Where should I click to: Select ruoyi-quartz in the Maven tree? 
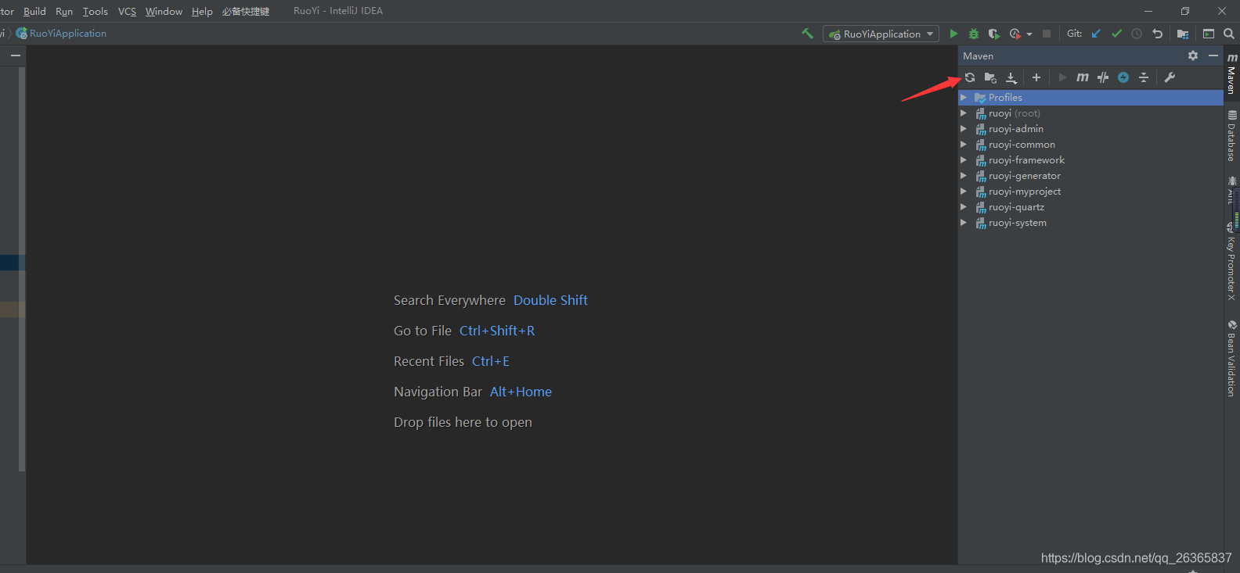pyautogui.click(x=1016, y=207)
